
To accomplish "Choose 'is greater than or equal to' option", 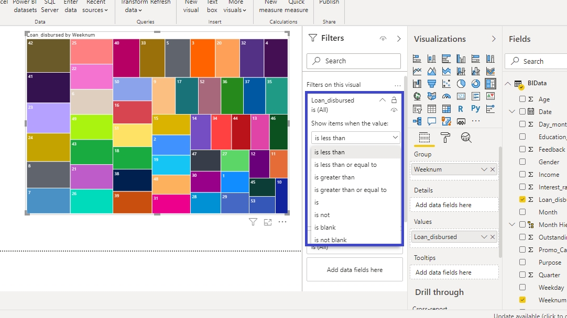I will pyautogui.click(x=350, y=190).
